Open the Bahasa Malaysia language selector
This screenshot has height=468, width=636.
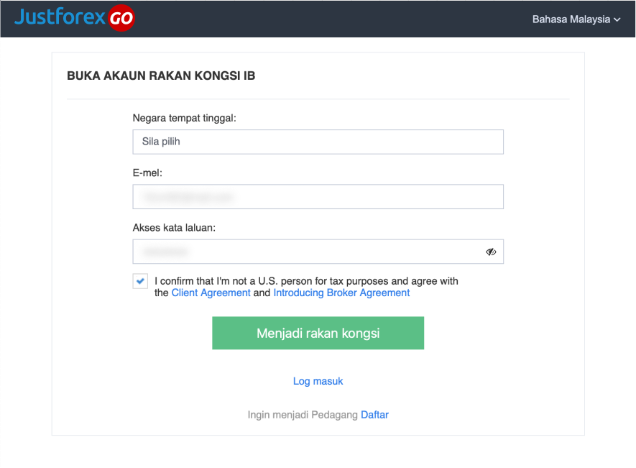[576, 19]
